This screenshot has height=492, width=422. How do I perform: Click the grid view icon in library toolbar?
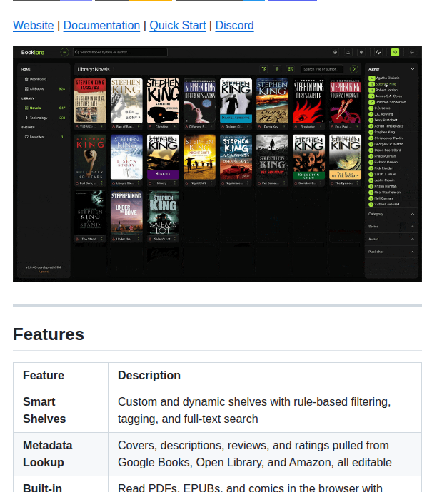290,69
